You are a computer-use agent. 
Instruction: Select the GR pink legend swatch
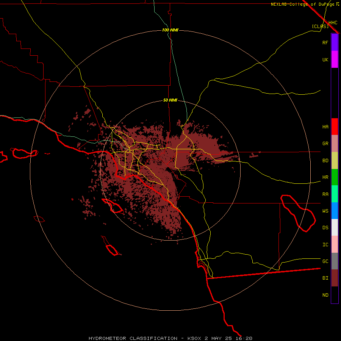tap(335, 144)
